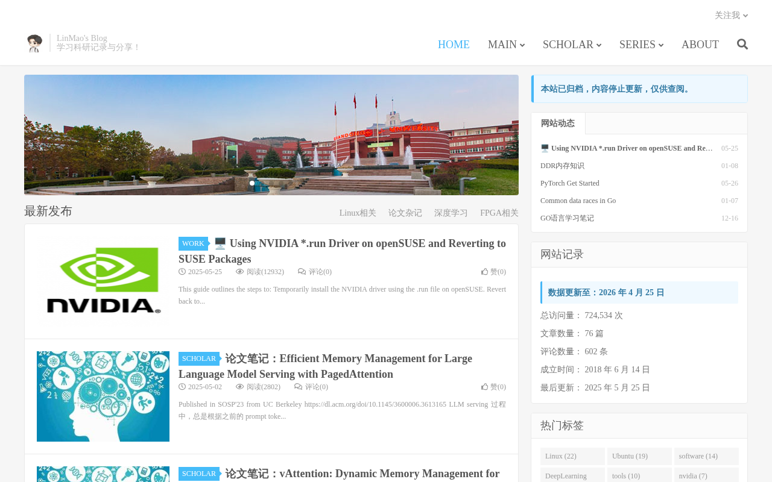Open the vAttention paper notes article

(362, 474)
